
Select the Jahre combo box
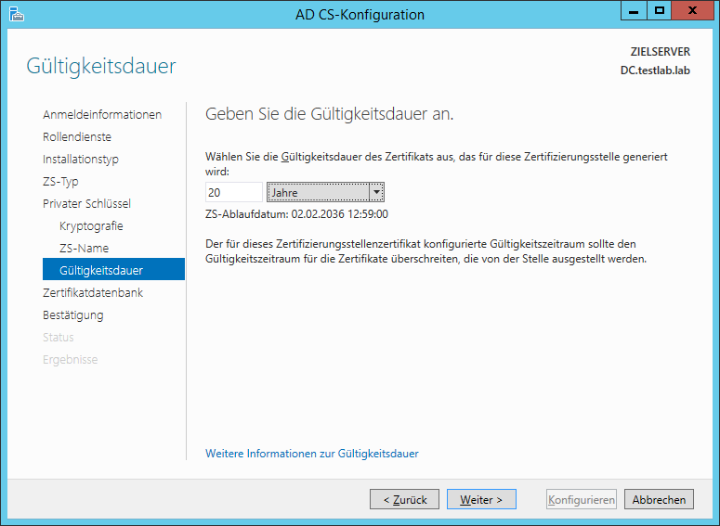[x=325, y=192]
